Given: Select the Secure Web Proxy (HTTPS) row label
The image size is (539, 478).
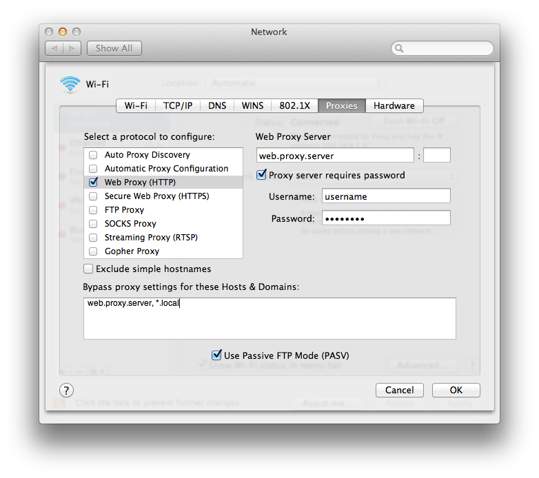Looking at the screenshot, I should pyautogui.click(x=156, y=196).
